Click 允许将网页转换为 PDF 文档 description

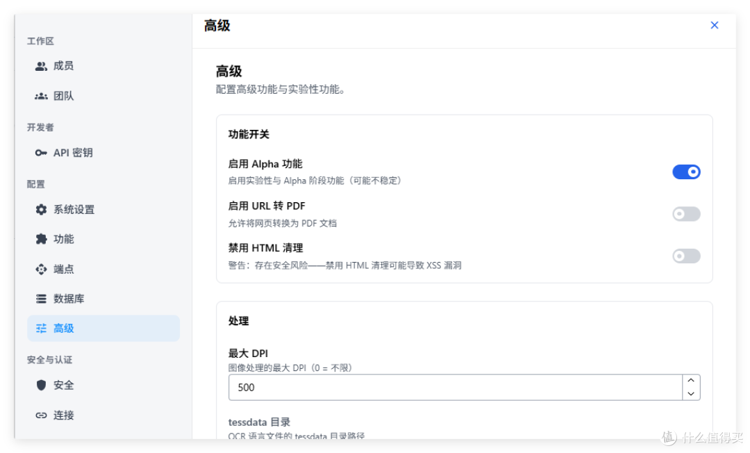282,224
